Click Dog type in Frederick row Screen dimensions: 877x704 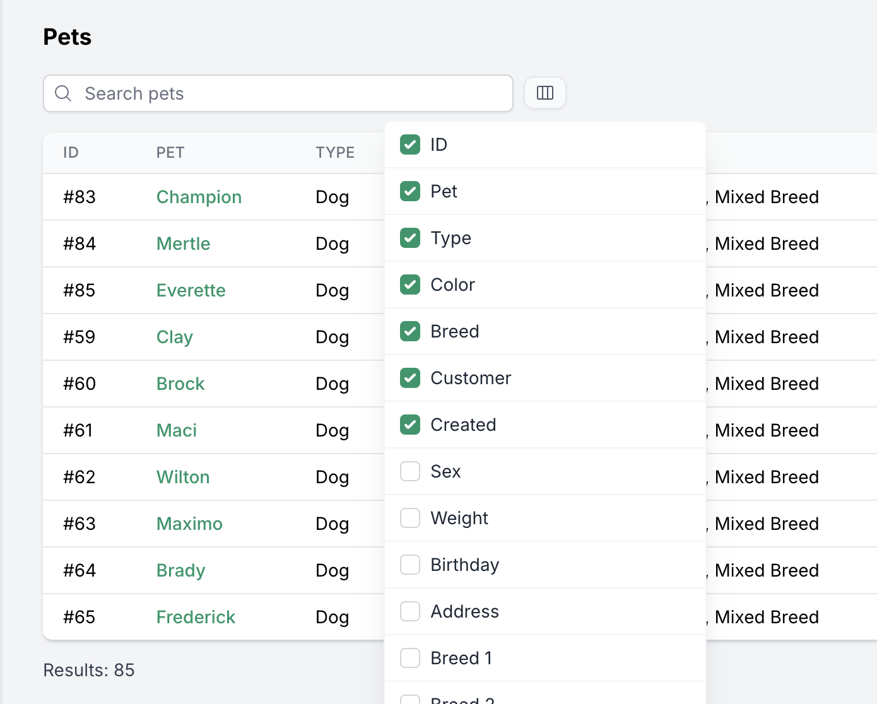[333, 618]
